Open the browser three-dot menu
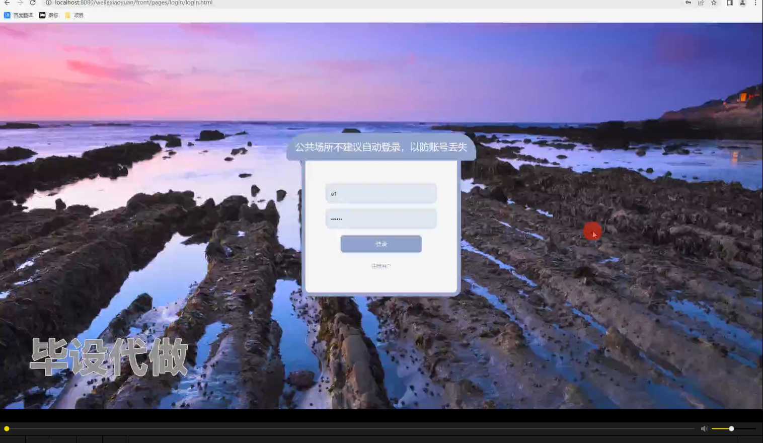763x443 pixels. click(755, 3)
